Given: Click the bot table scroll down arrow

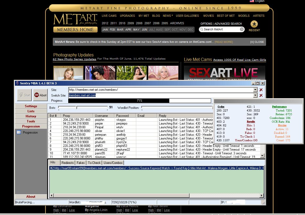Looking at the screenshot, I should pyautogui.click(x=262, y=156).
